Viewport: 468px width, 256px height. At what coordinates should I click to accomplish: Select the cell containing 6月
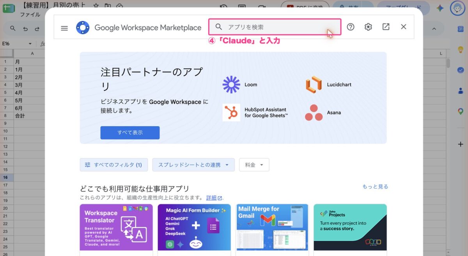coord(29,108)
